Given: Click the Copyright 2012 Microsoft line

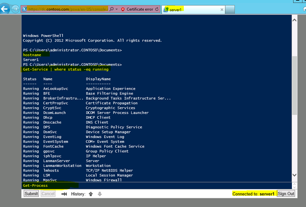Looking at the screenshot, I should tap(92, 40).
